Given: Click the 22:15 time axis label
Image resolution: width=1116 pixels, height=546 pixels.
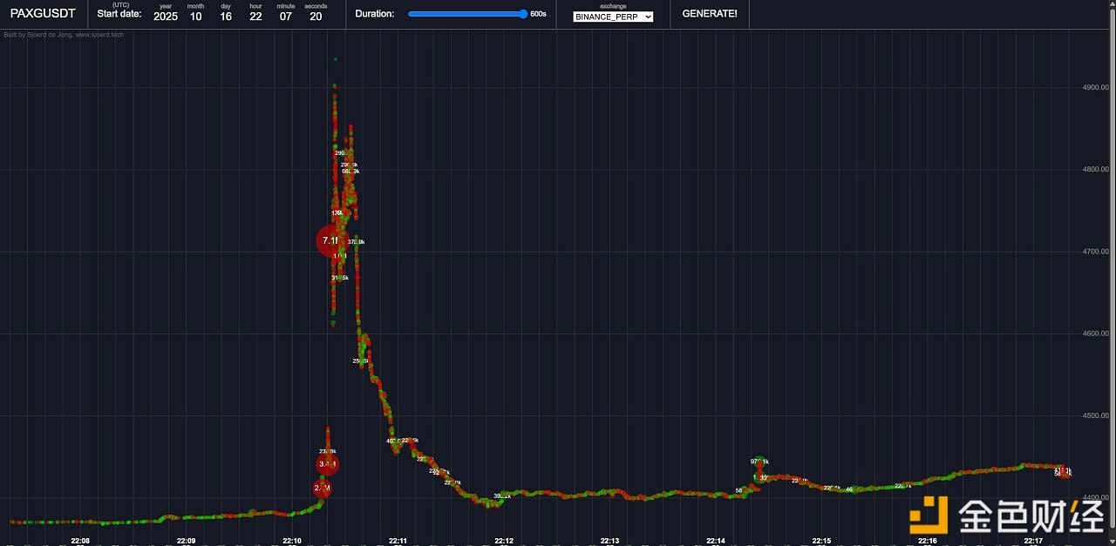Looking at the screenshot, I should point(821,541).
